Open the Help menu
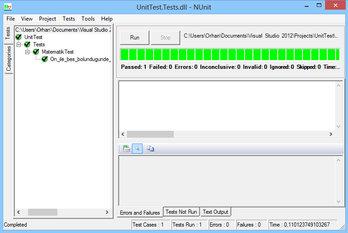Viewport: 348px width, 233px height. pos(107,19)
